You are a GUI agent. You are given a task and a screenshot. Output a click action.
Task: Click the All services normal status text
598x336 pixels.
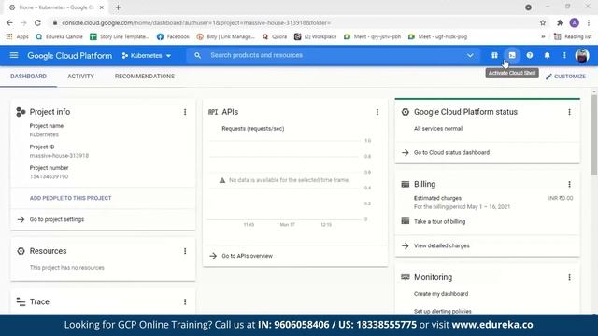pos(438,129)
